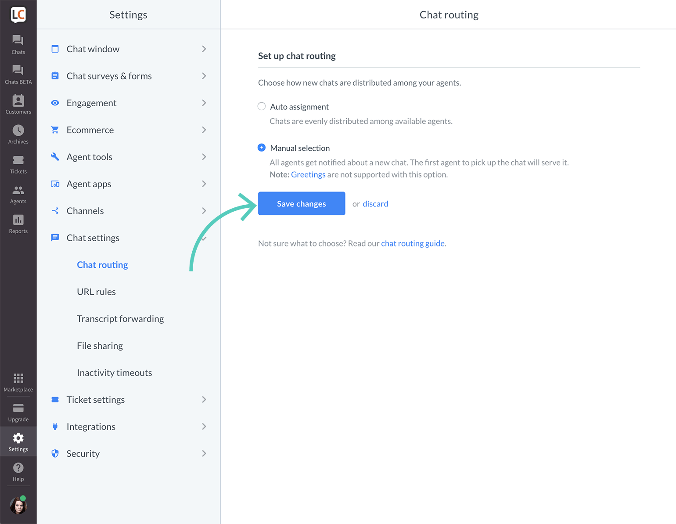
Task: Open the Settings gear icon
Action: point(18,438)
